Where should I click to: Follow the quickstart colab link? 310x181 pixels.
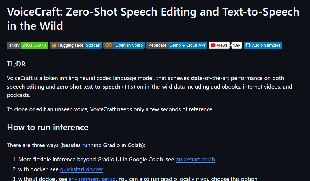tap(195, 159)
